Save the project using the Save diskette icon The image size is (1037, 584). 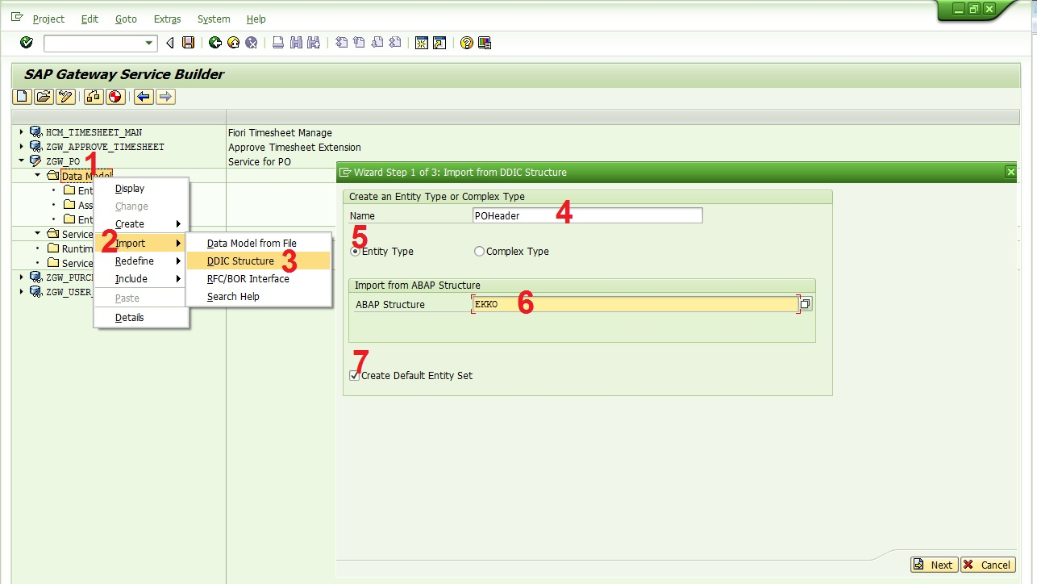[x=187, y=42]
